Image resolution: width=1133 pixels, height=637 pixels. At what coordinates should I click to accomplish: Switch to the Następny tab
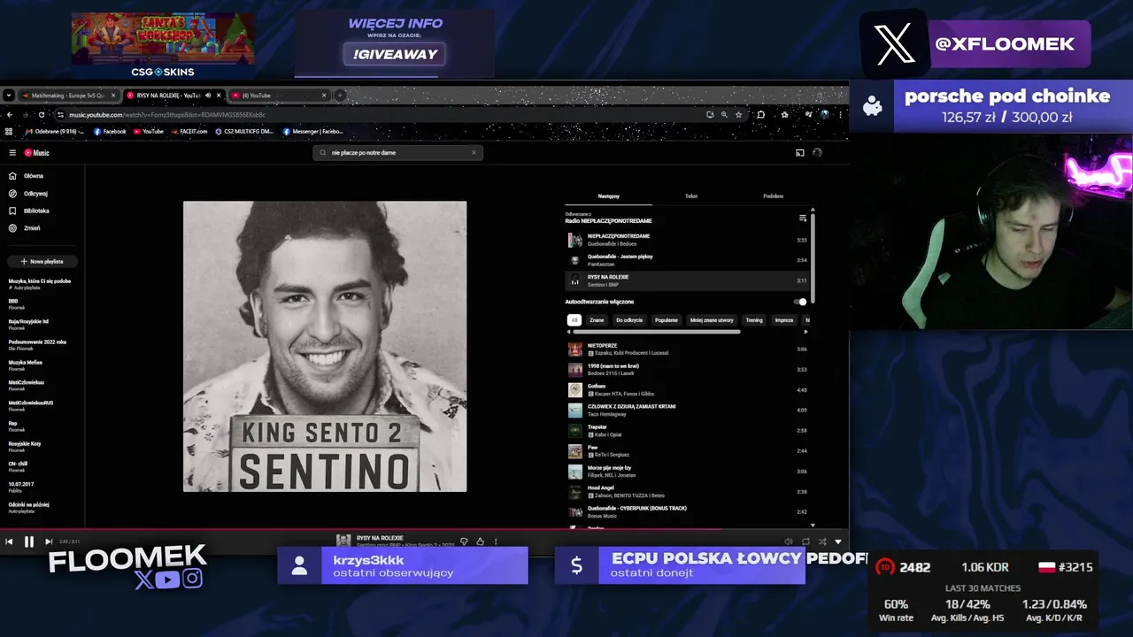(608, 196)
